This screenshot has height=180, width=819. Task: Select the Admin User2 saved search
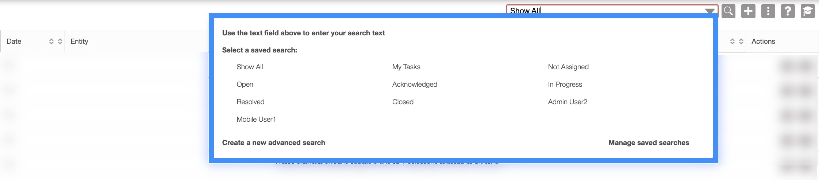pos(568,102)
